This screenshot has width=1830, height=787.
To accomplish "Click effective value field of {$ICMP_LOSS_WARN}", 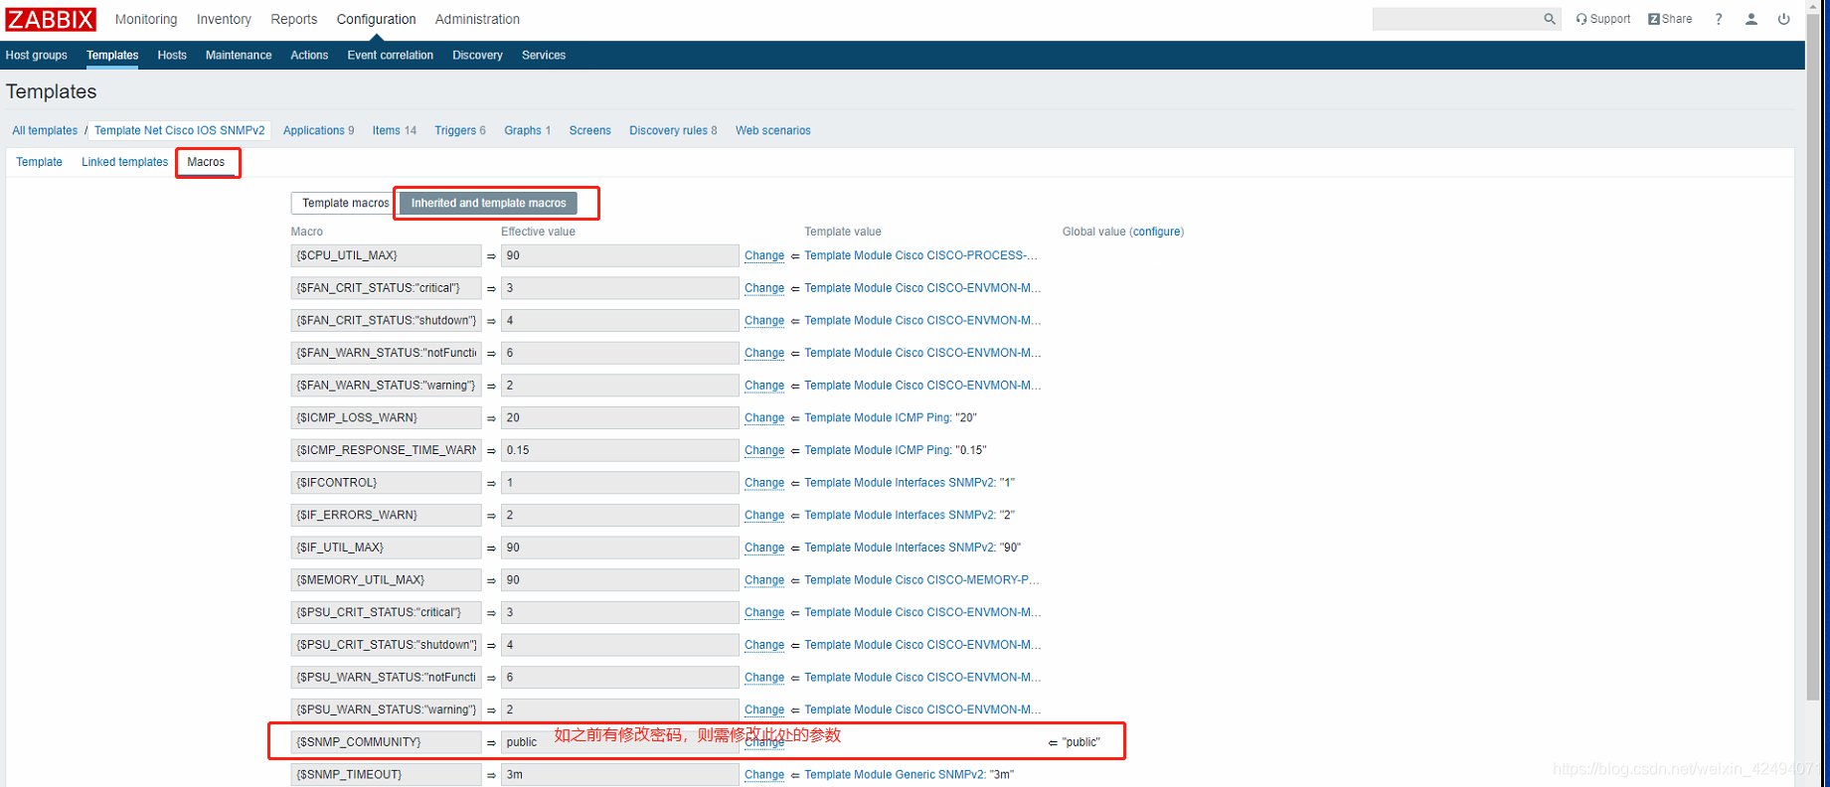I will pyautogui.click(x=619, y=417).
